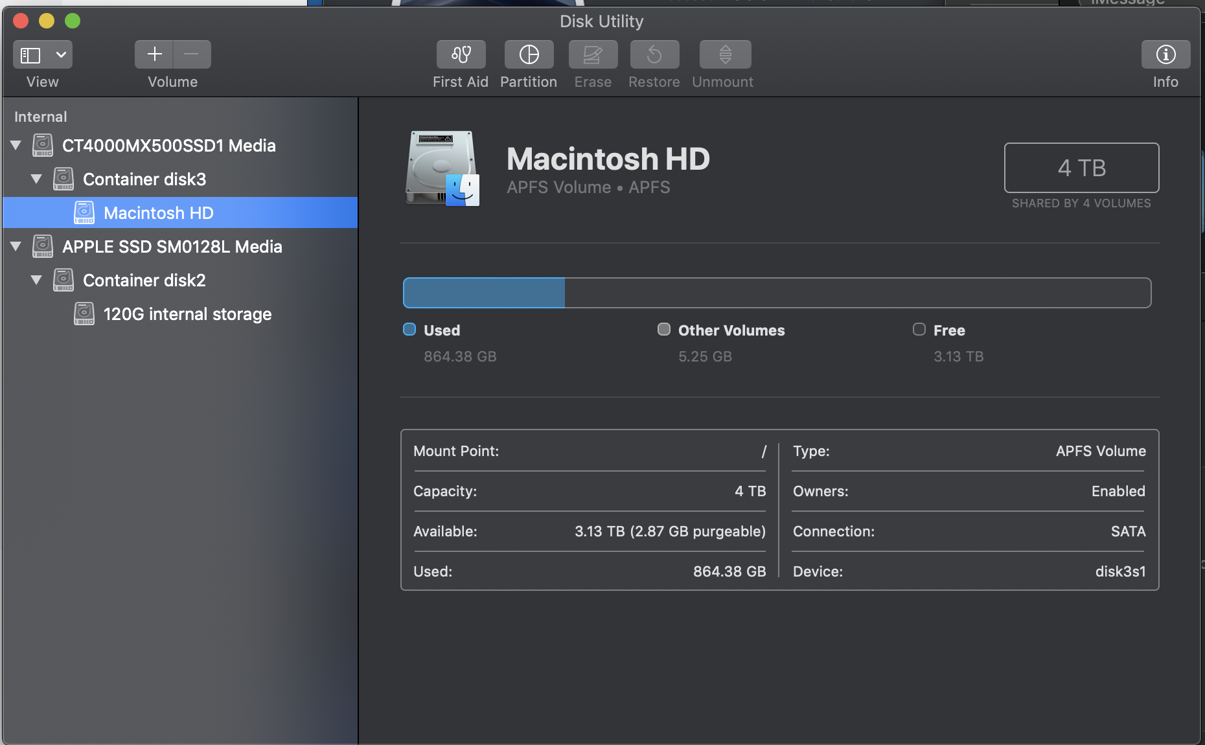The image size is (1205, 745).
Task: Add a volume with the plus button
Action: pyautogui.click(x=154, y=54)
